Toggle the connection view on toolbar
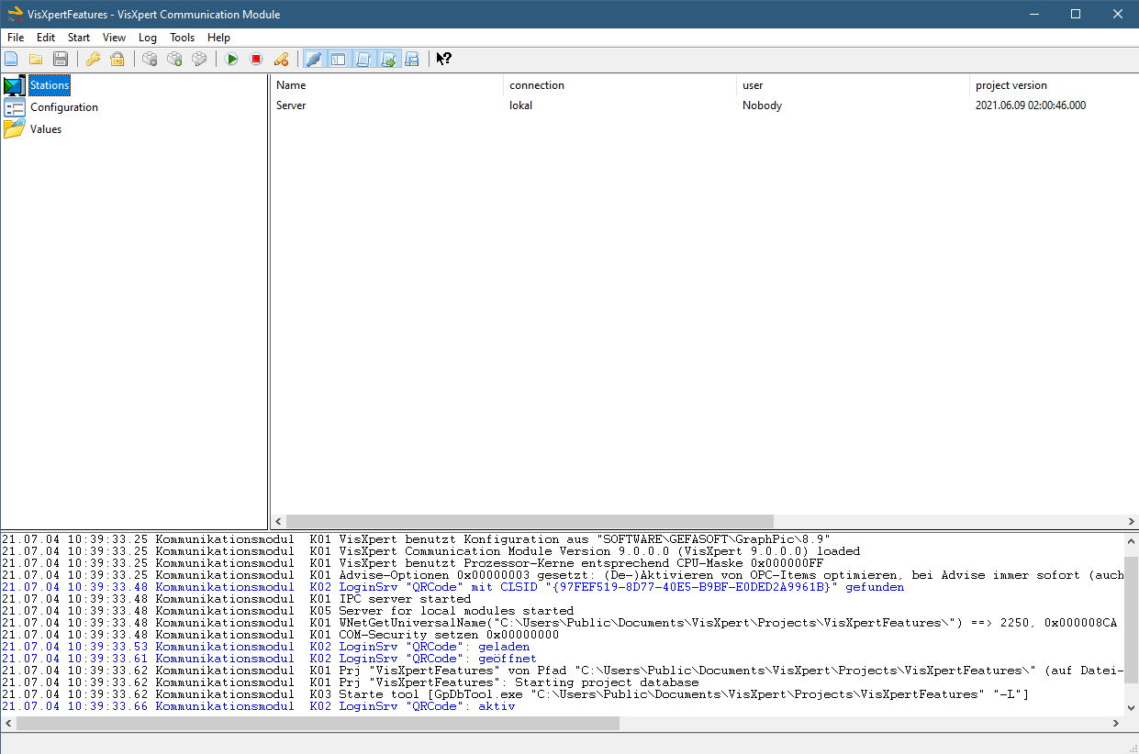Screen dimensions: 1139x754 pos(313,59)
